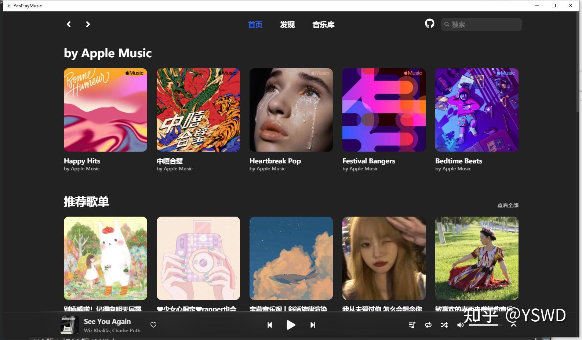
Task: Click by Apple Music under Bedtime Beats
Action: coord(453,169)
